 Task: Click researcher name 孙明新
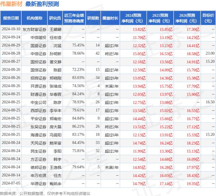[56, 54]
